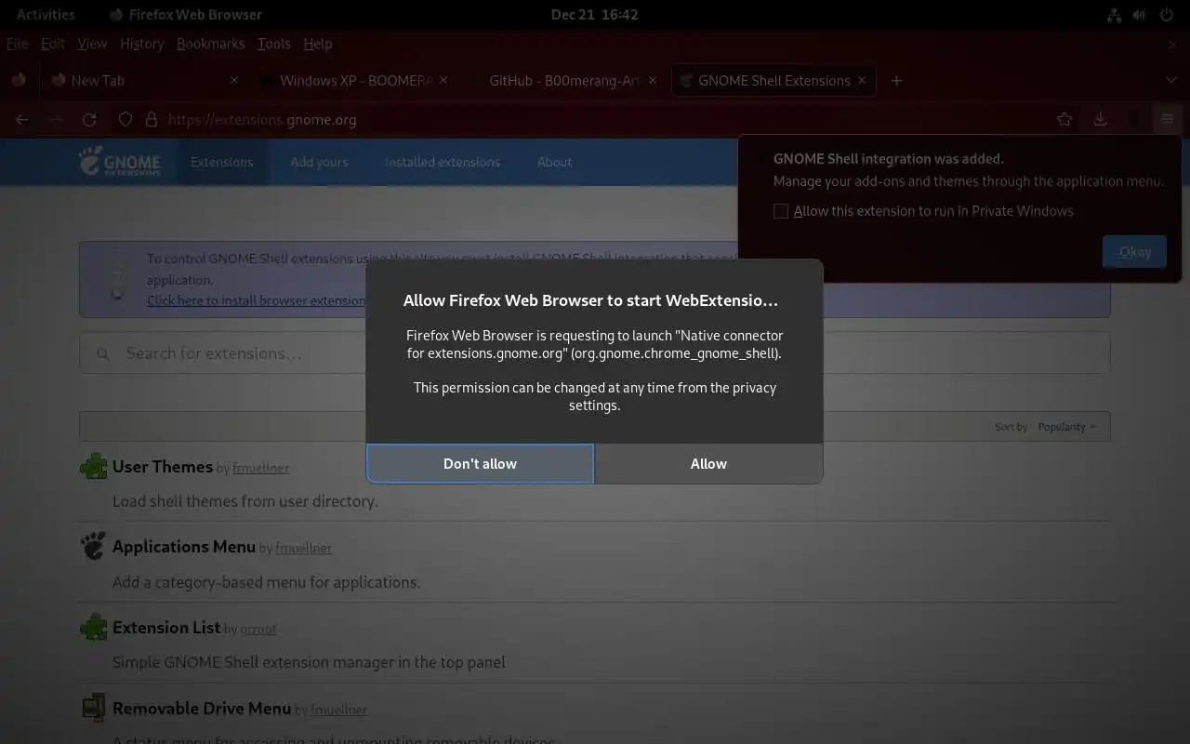This screenshot has height=744, width=1190.
Task: Click the Search for extensions field
Action: click(x=595, y=353)
